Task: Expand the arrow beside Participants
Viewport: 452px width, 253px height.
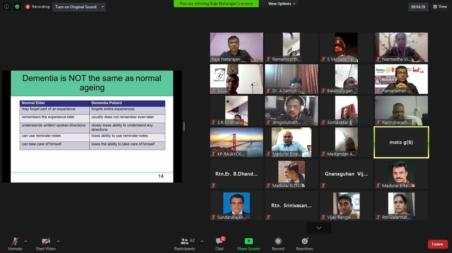Action: tap(202, 241)
